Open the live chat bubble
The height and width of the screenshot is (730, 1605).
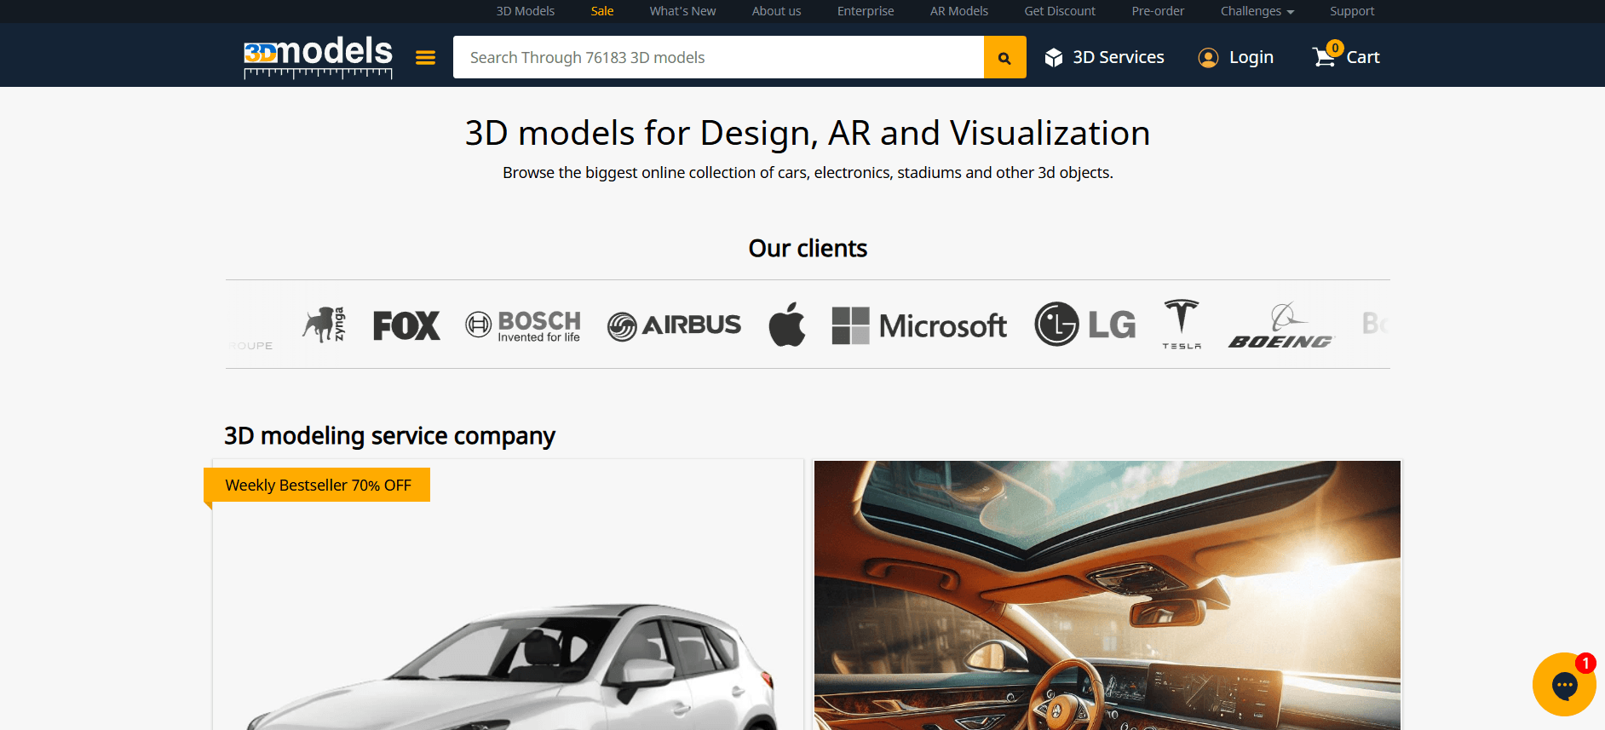1564,684
